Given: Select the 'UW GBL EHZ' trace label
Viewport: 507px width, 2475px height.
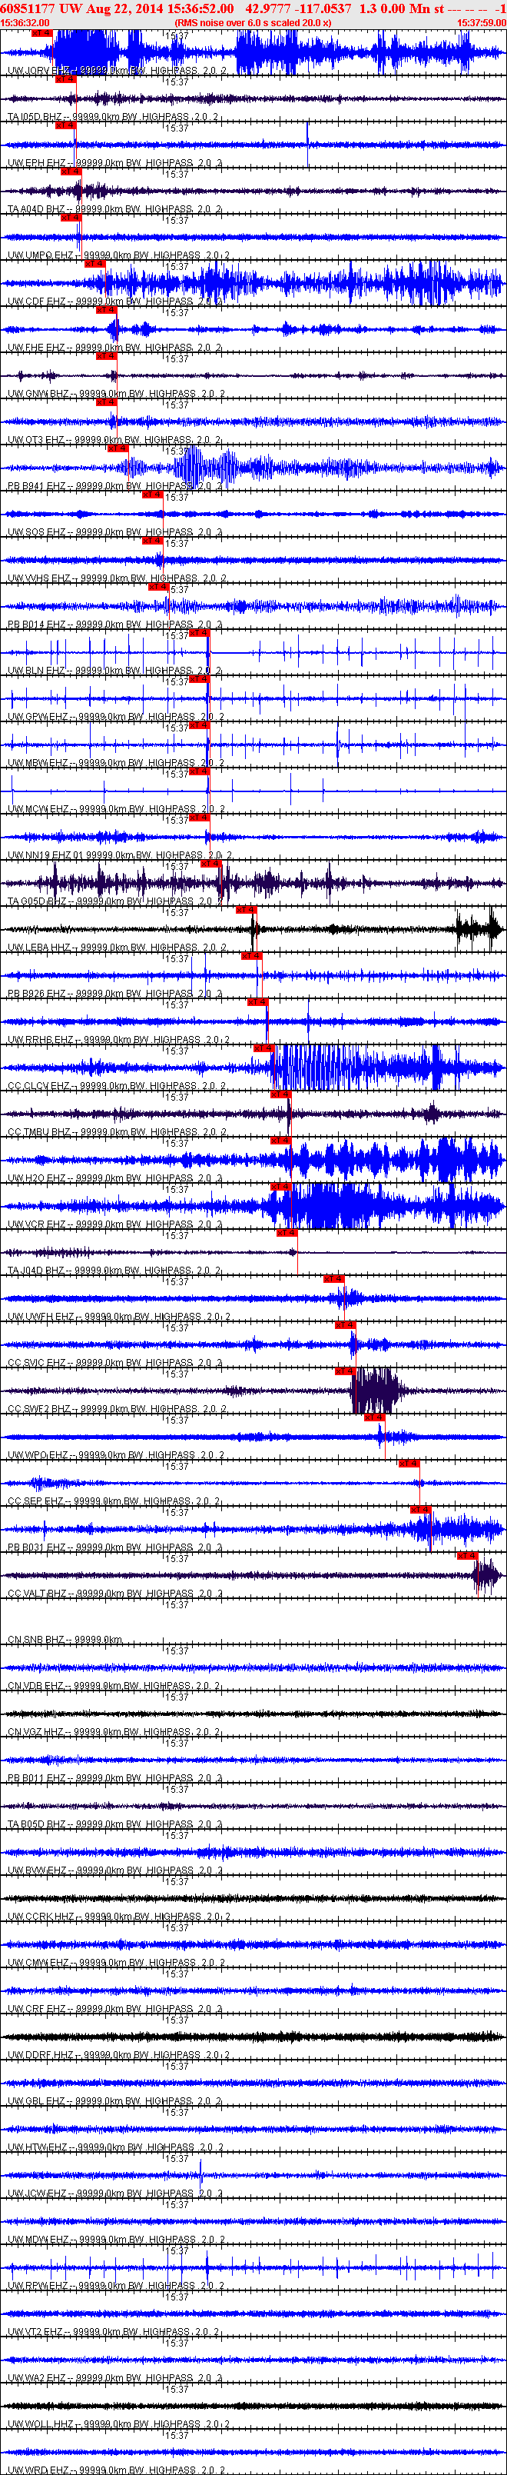Looking at the screenshot, I should (114, 2100).
